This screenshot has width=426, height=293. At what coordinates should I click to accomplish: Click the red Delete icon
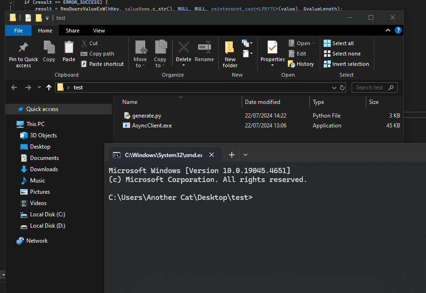coord(183,48)
